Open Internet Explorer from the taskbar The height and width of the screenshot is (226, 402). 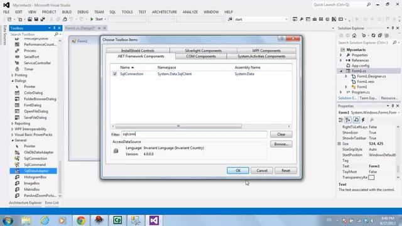click(x=45, y=220)
